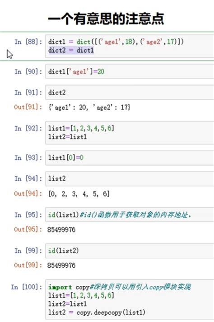
Task: Click the Out[91] prompt label
Action: click(28, 107)
